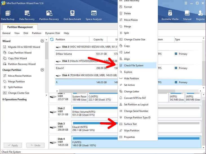
Task: Start Migrate OS to SSD/HD Wizard
Action: point(21,47)
